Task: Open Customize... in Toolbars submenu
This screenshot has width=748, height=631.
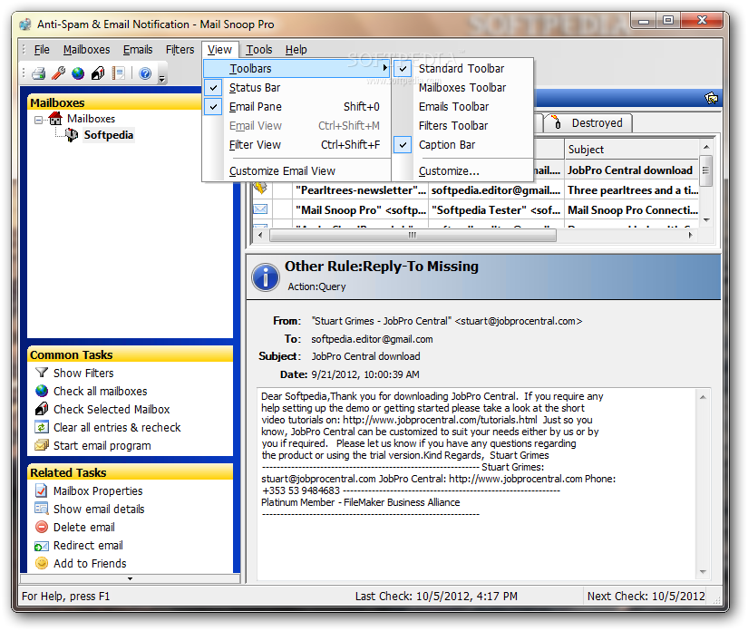Action: [462, 170]
